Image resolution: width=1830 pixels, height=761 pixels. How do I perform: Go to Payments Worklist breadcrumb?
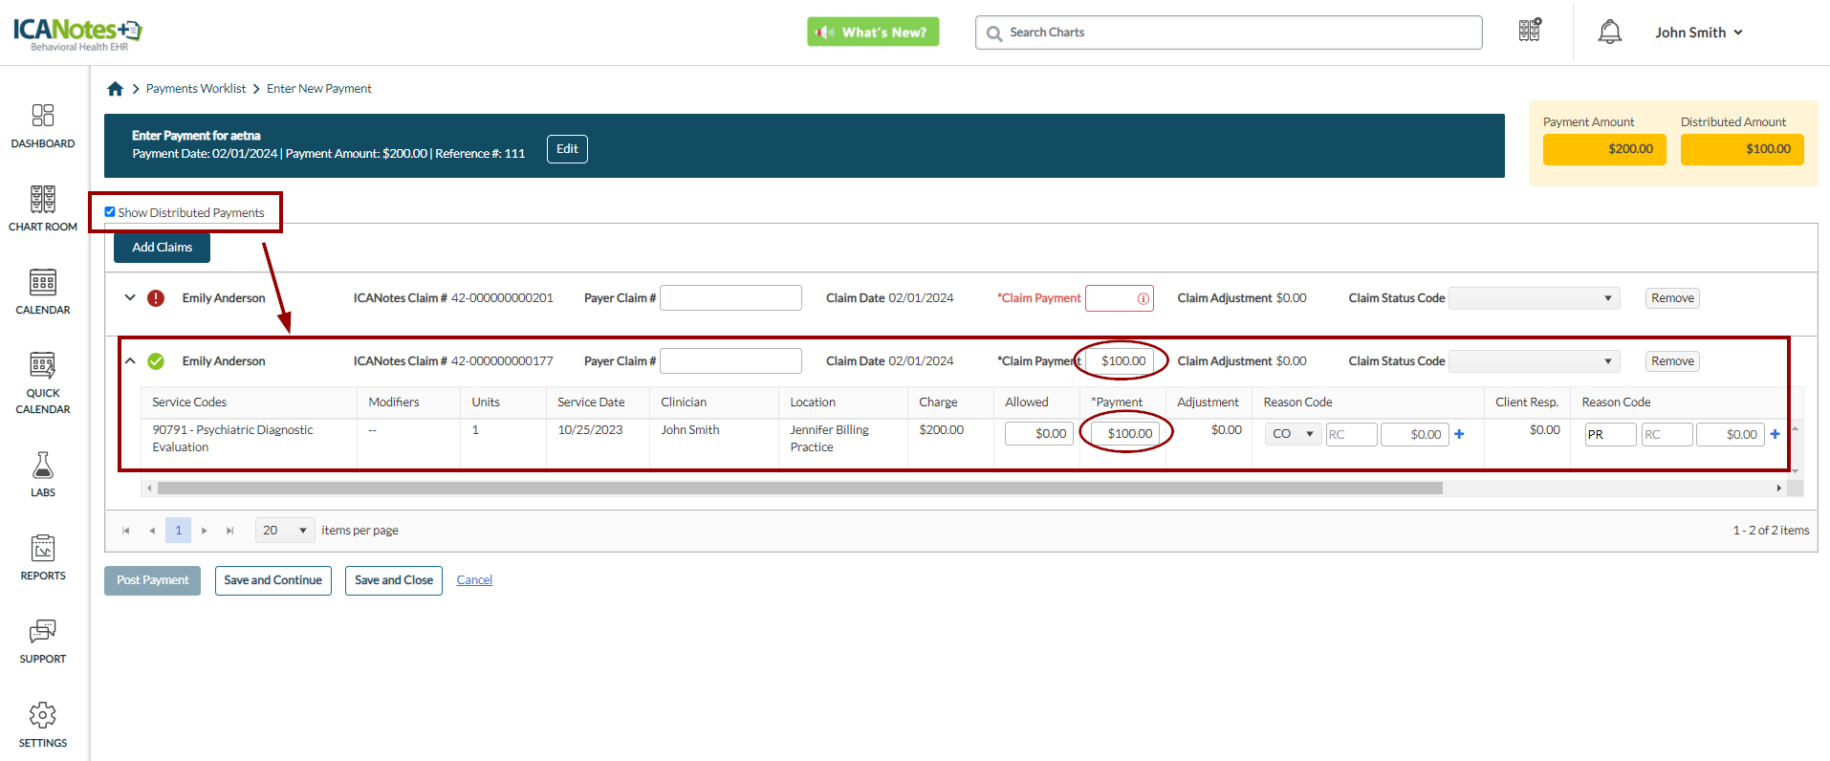click(x=196, y=89)
